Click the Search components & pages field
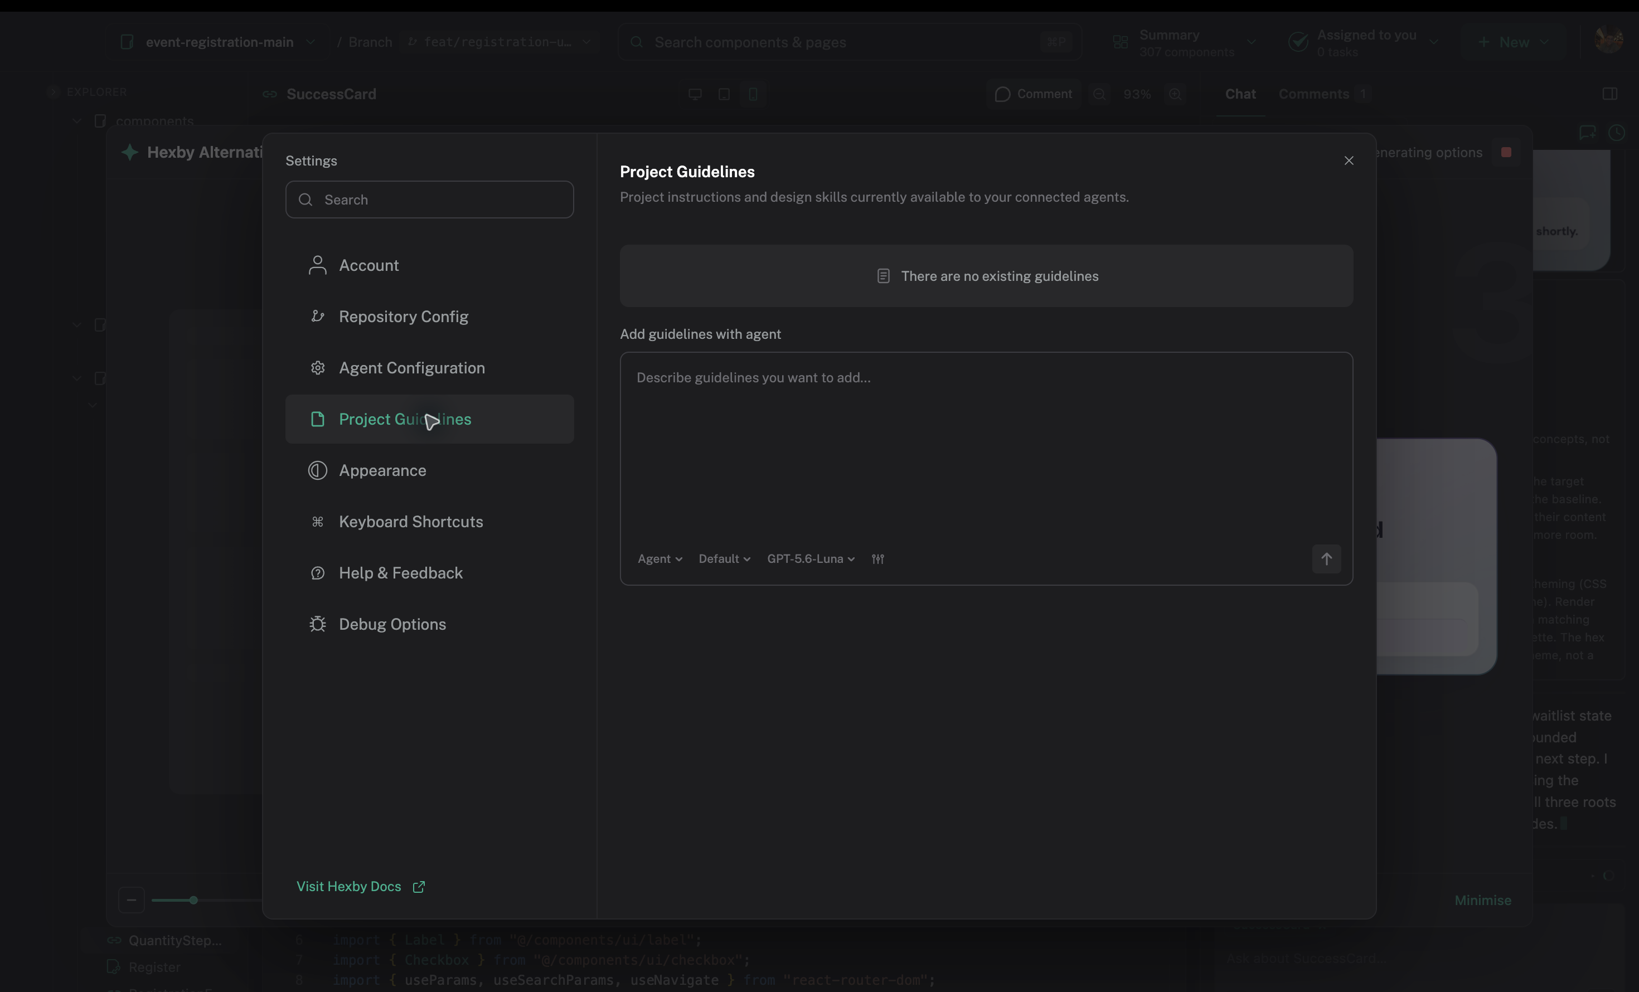Image resolution: width=1639 pixels, height=992 pixels. (x=850, y=42)
